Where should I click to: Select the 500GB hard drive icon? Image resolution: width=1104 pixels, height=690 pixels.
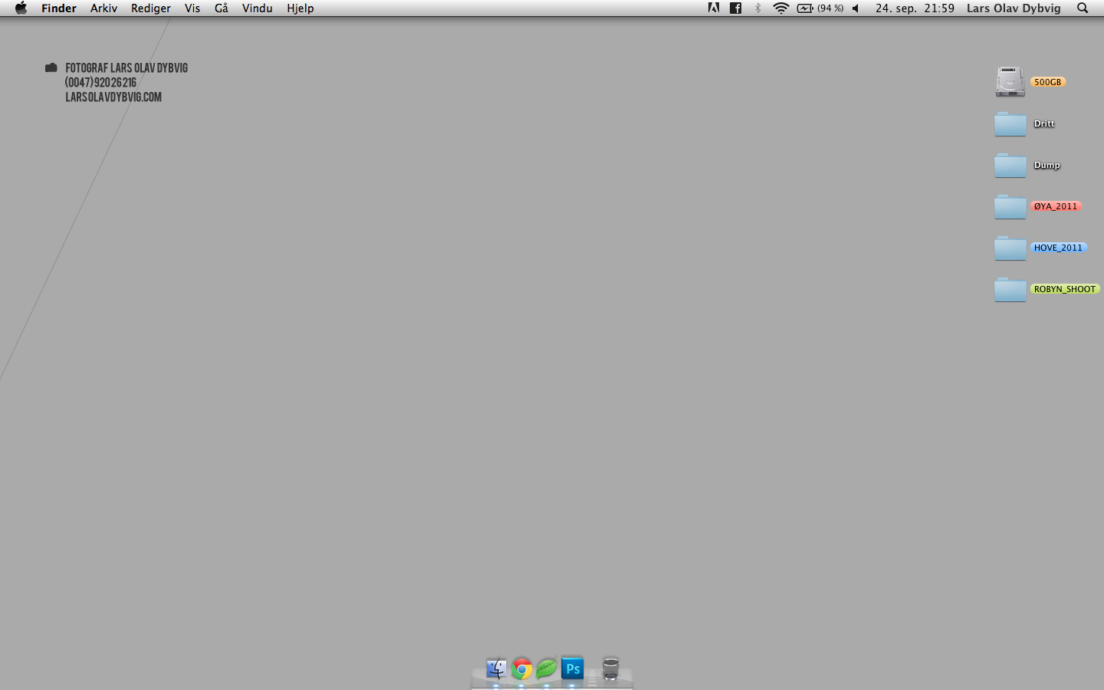pos(1010,81)
